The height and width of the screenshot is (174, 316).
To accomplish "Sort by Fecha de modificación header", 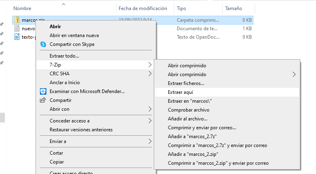I will tap(143, 8).
